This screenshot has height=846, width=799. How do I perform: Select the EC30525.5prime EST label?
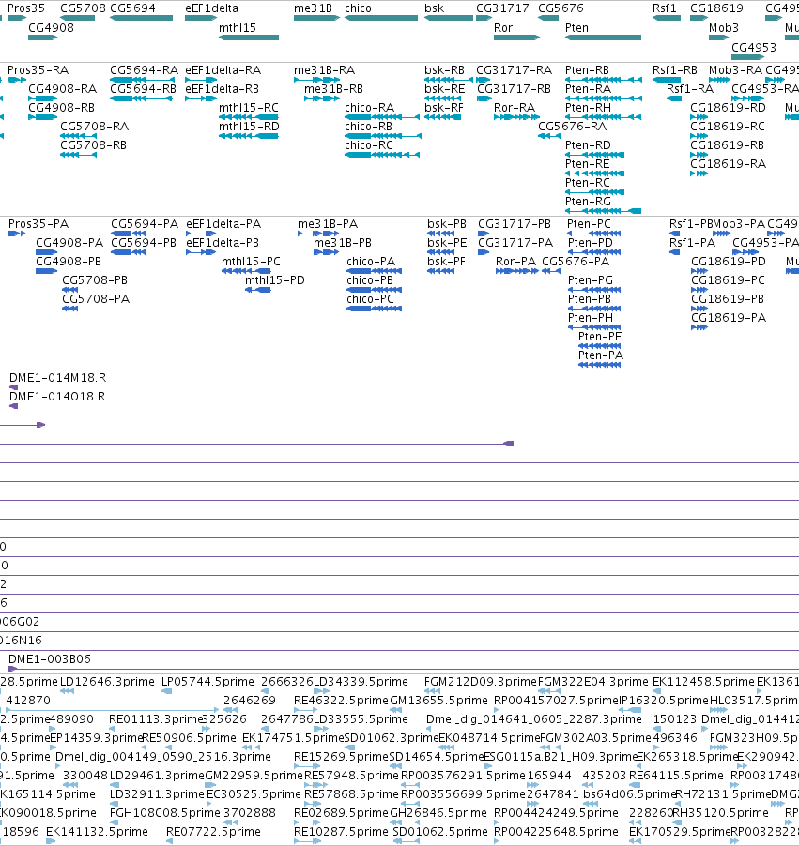point(254,794)
